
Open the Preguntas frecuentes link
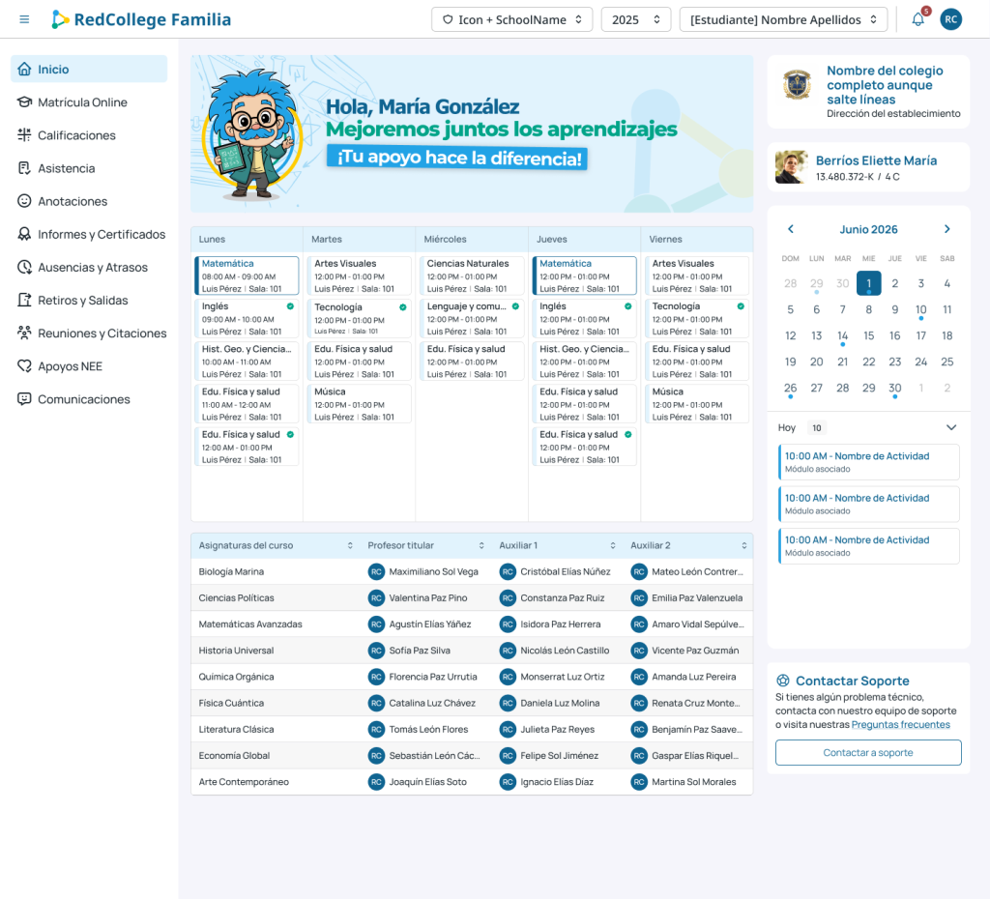click(900, 725)
